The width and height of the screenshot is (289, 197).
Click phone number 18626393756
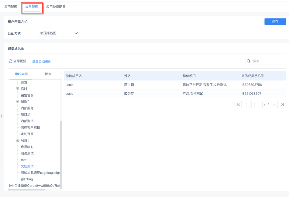(x=252, y=85)
